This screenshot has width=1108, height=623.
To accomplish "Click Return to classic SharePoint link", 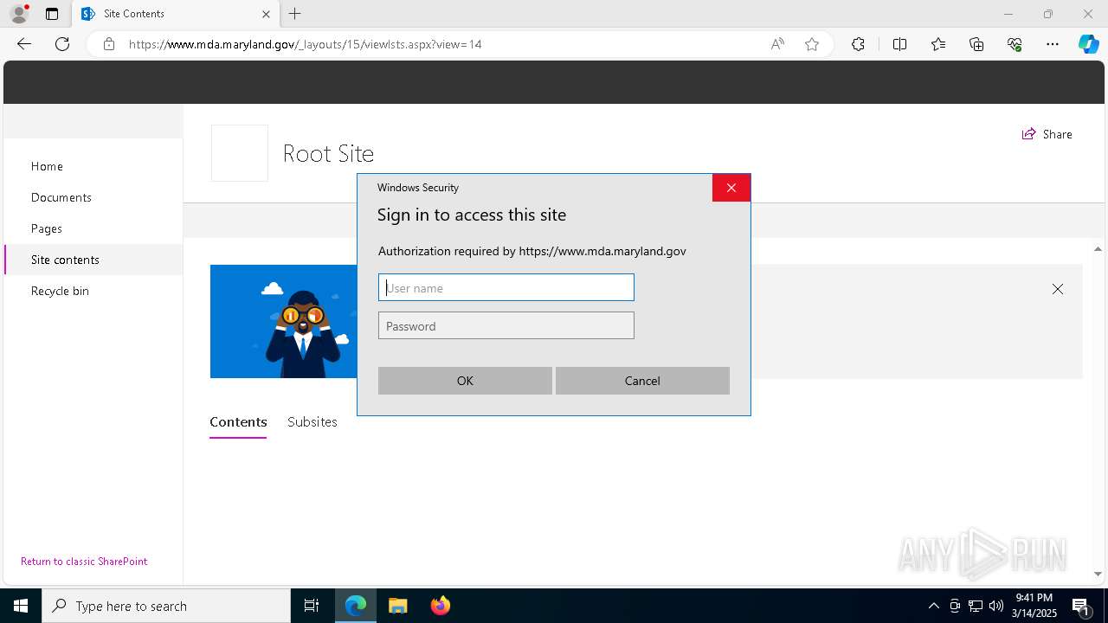I will (x=84, y=562).
